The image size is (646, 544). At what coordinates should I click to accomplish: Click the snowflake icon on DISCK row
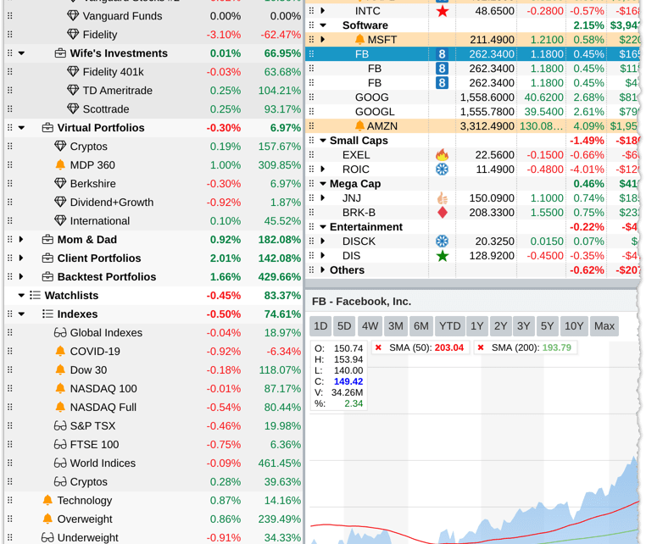pyautogui.click(x=442, y=241)
